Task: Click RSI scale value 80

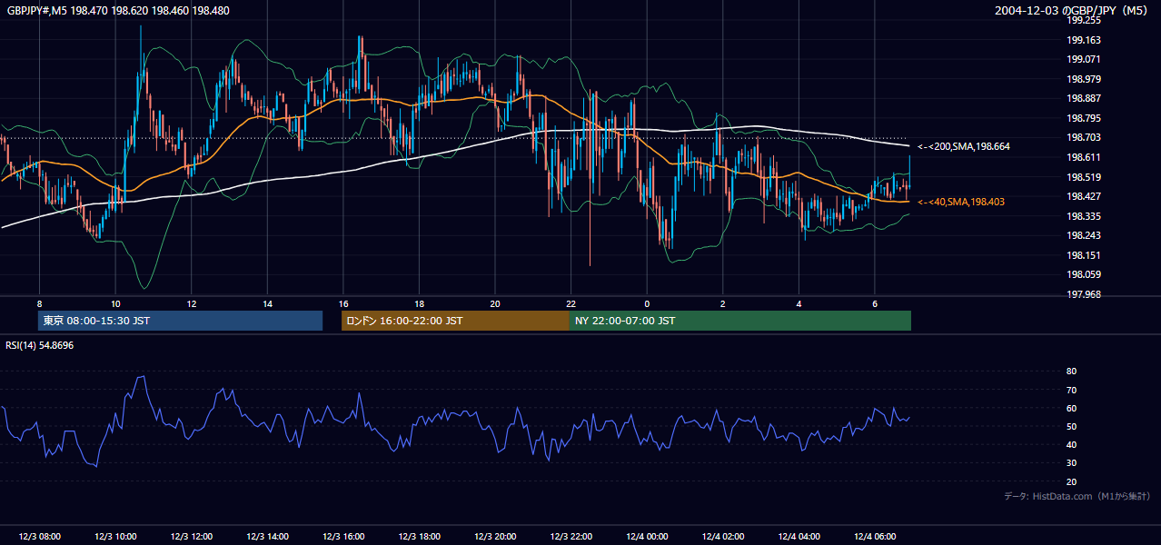Action: [1071, 372]
